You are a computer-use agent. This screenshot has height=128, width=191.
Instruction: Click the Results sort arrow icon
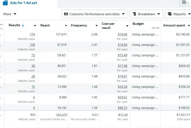[x=23, y=25]
